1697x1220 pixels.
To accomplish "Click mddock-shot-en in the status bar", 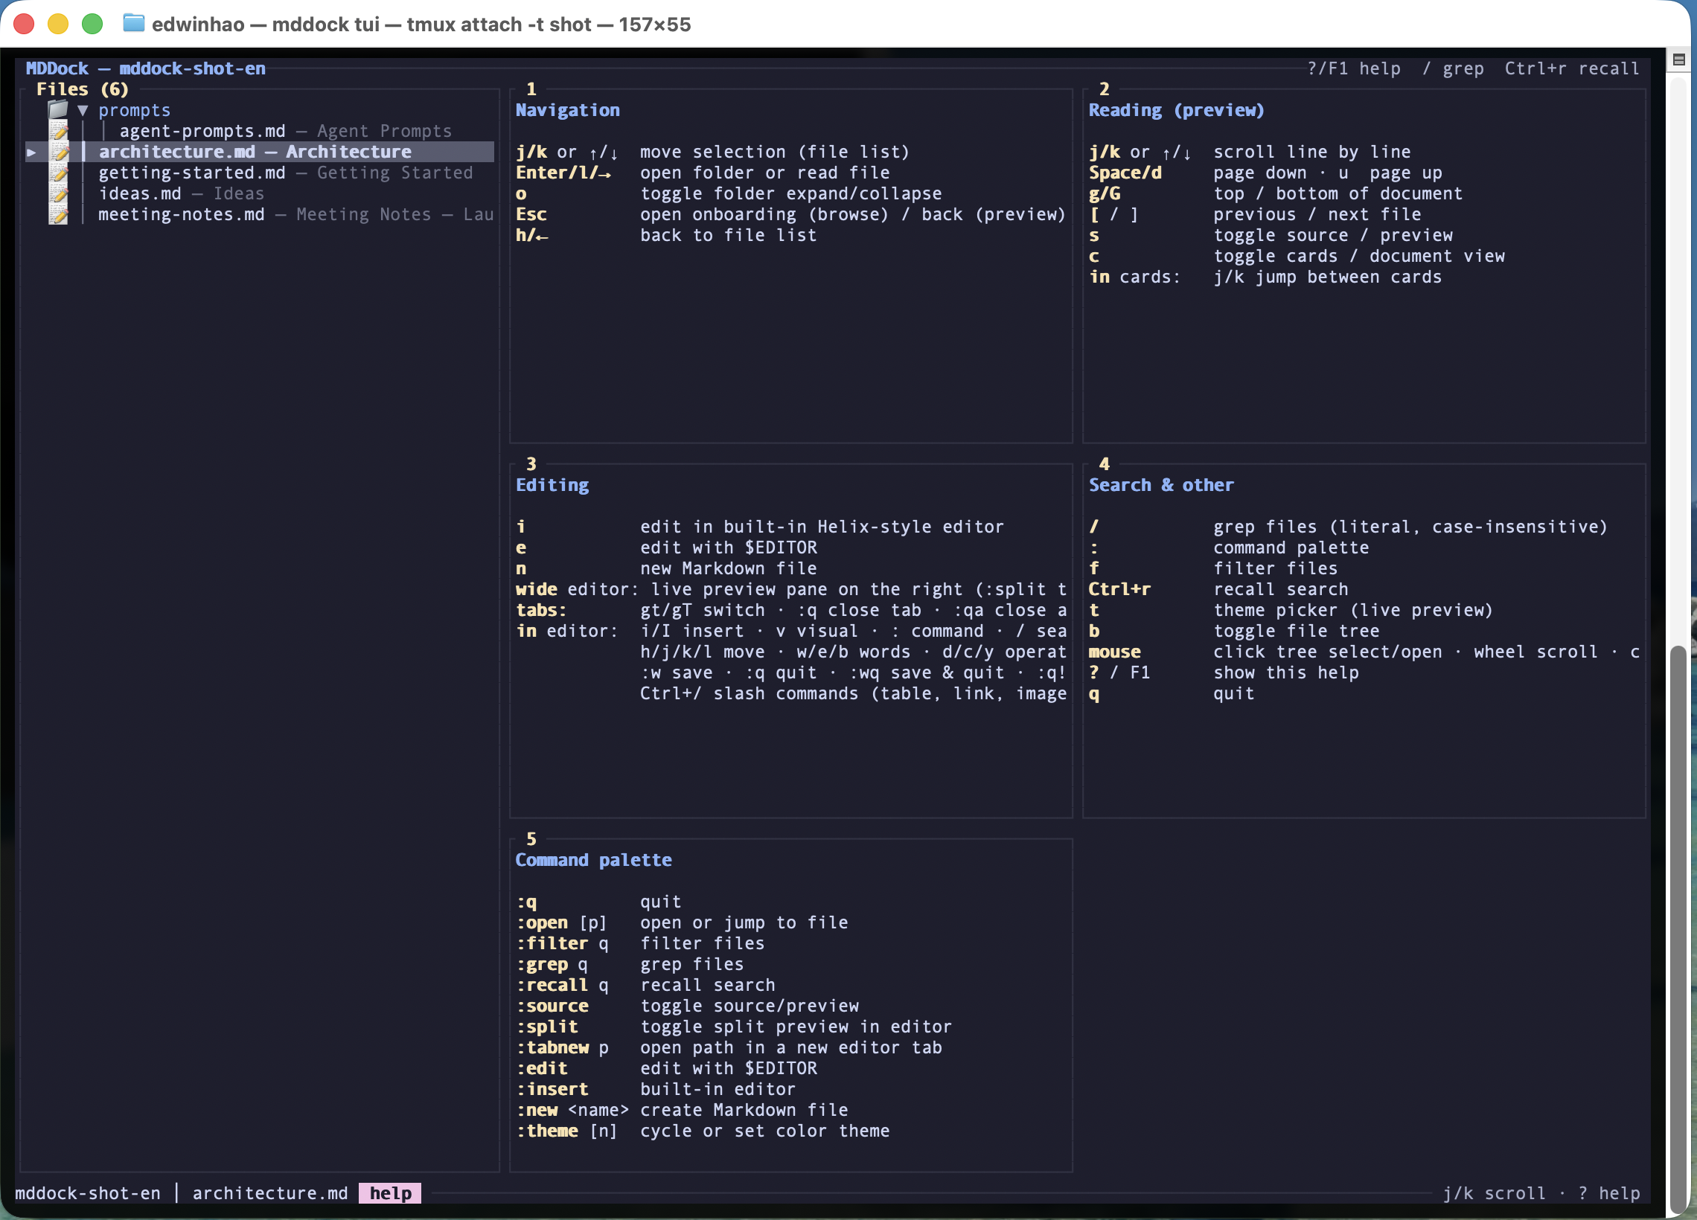I will click(x=88, y=1193).
